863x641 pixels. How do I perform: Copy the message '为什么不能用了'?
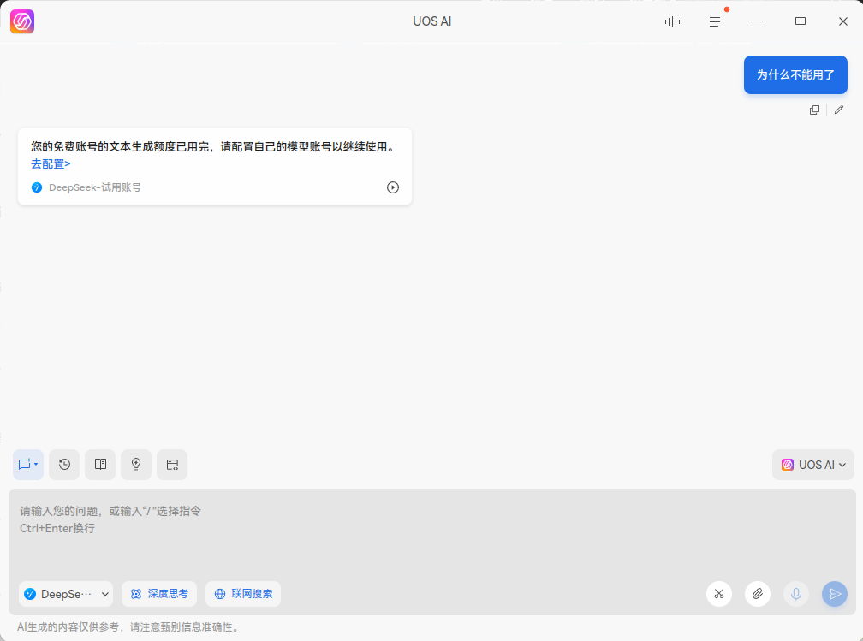(x=814, y=110)
